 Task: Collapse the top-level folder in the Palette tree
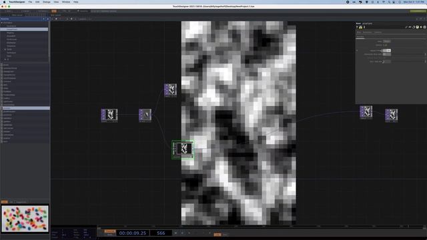[2, 23]
